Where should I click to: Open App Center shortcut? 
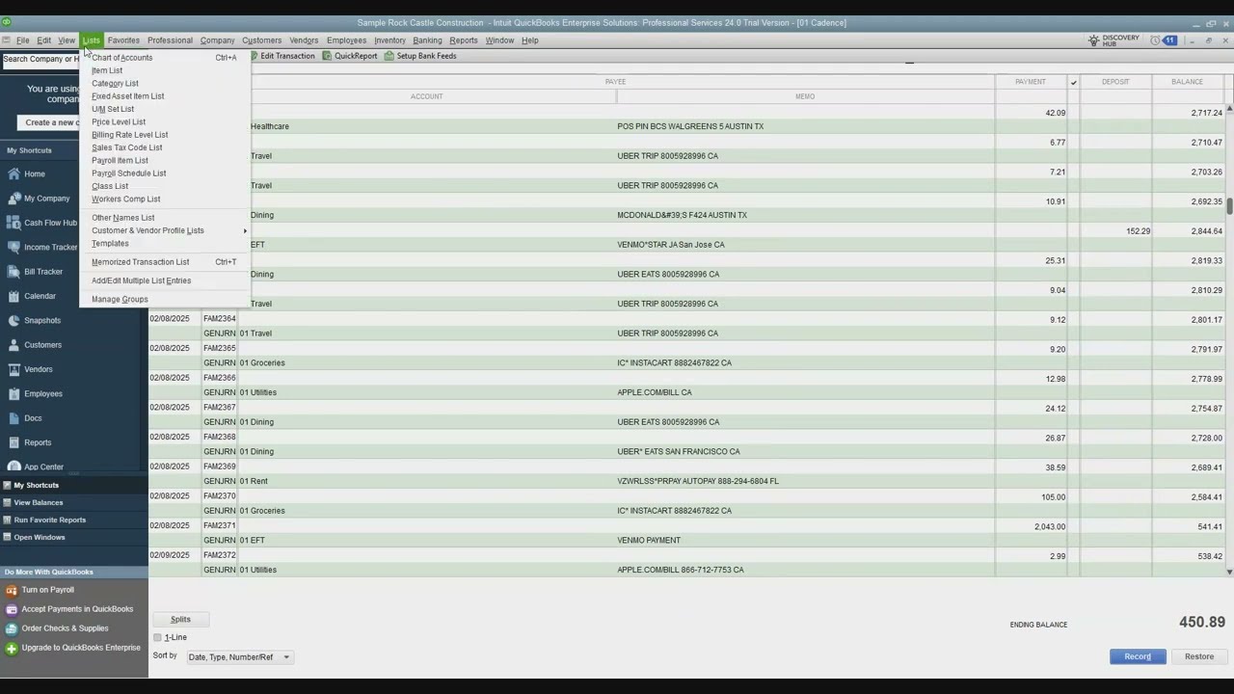pyautogui.click(x=43, y=467)
